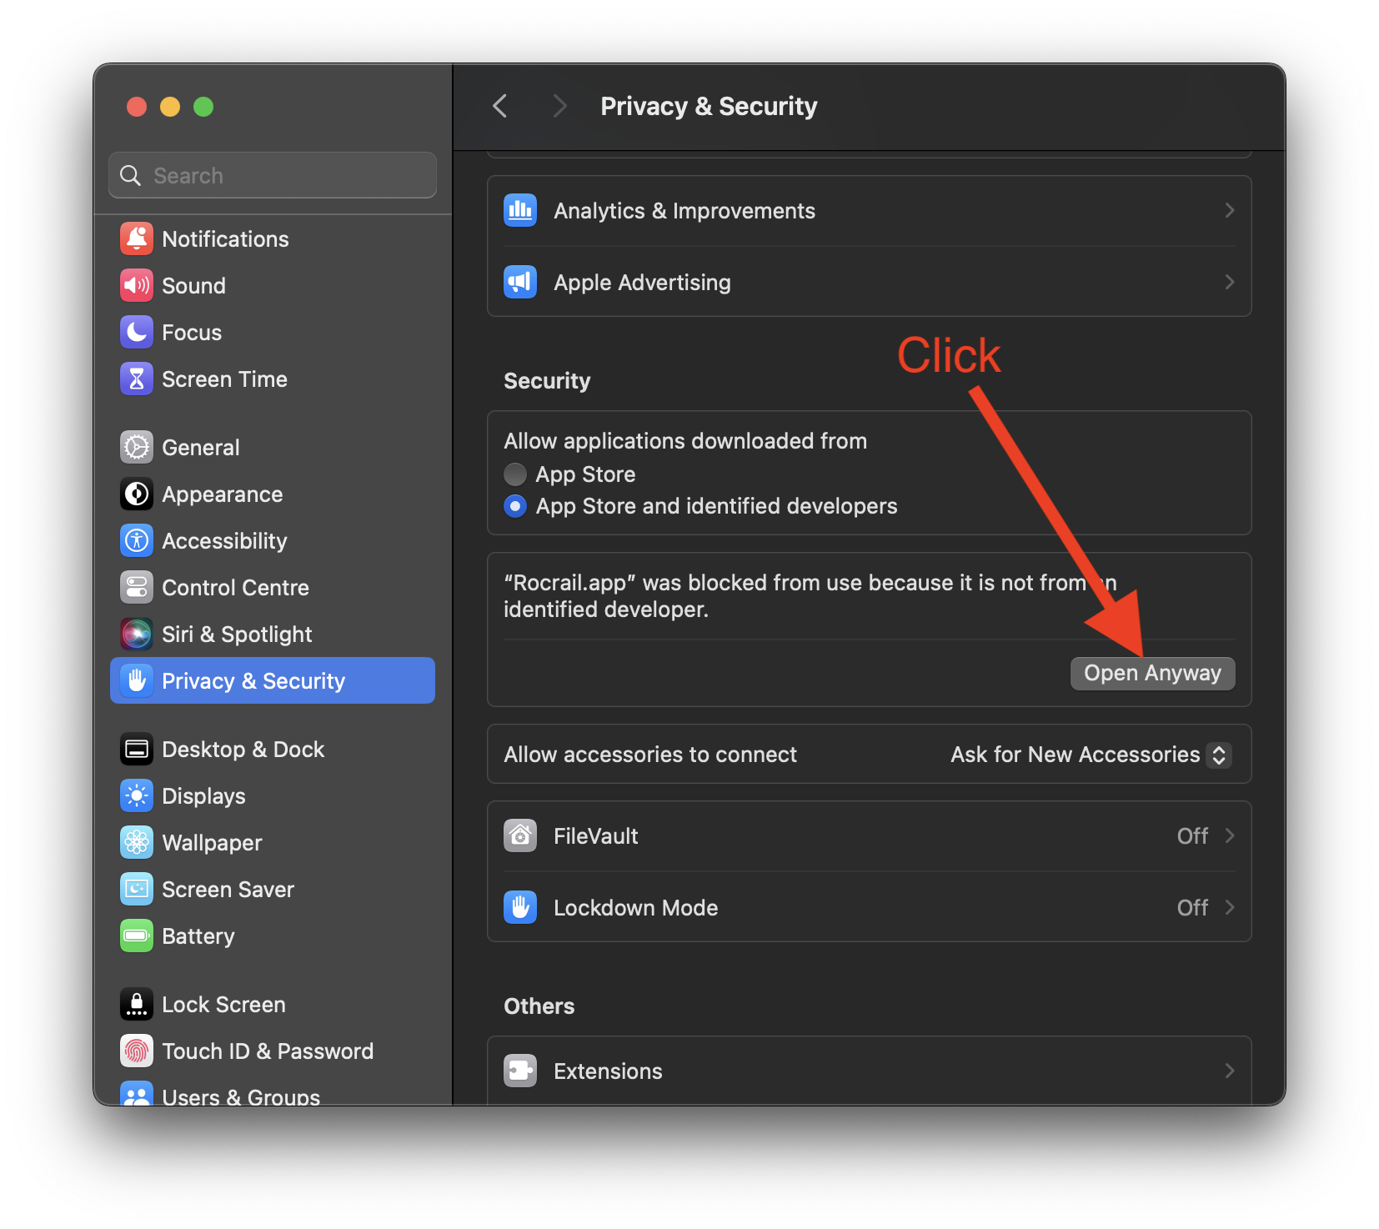Expand the Analytics & Improvements chevron
Image resolution: width=1379 pixels, height=1229 pixels.
1229,211
